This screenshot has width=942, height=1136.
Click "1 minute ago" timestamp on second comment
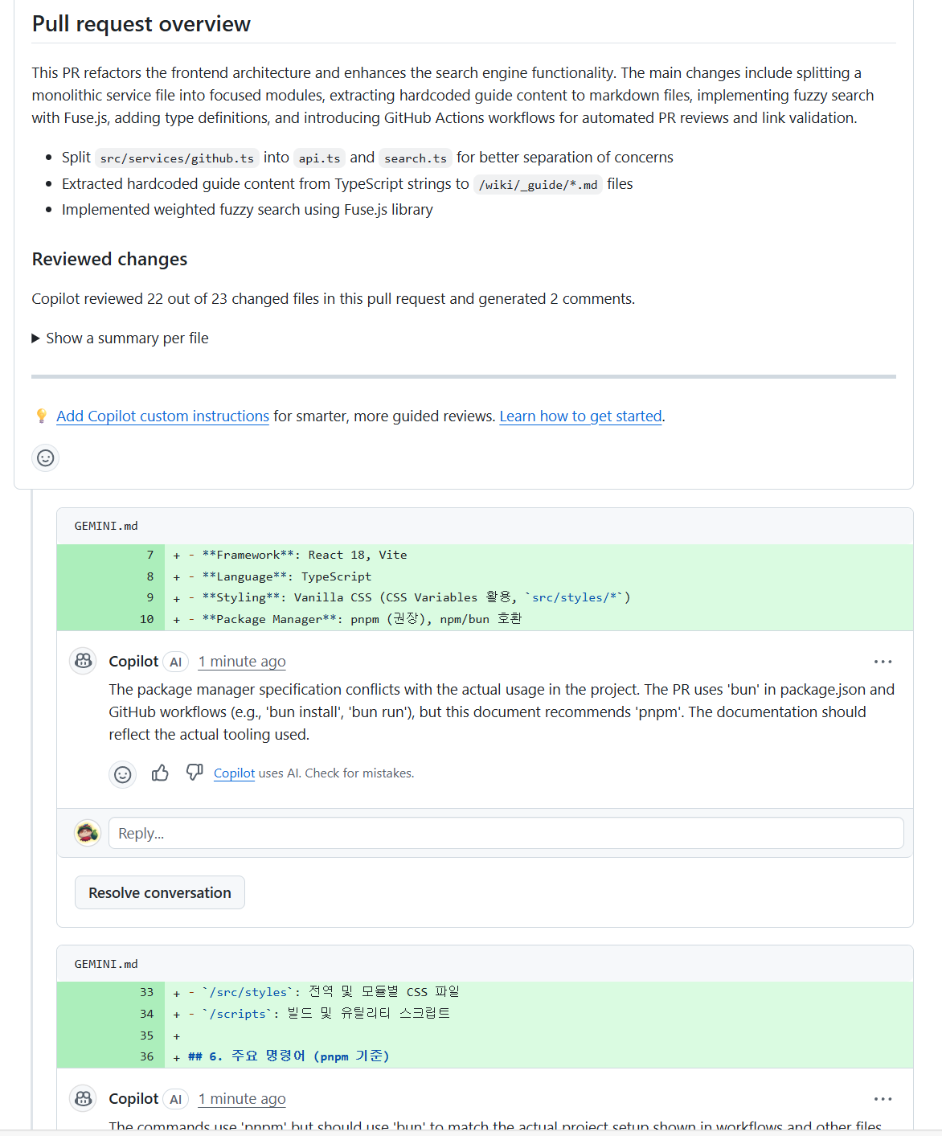click(x=242, y=1099)
